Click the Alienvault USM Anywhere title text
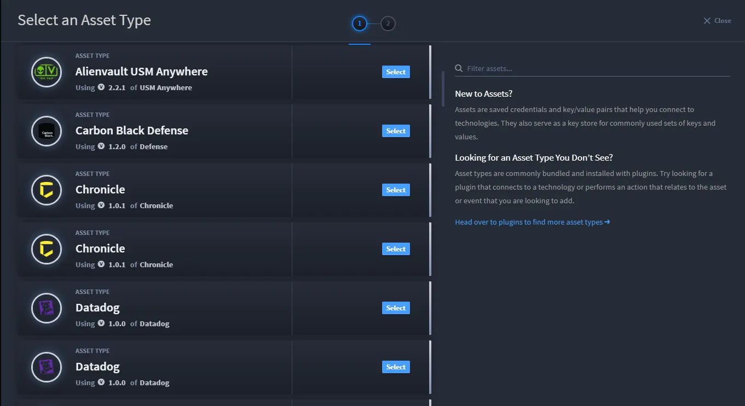This screenshot has width=745, height=406. (x=141, y=72)
